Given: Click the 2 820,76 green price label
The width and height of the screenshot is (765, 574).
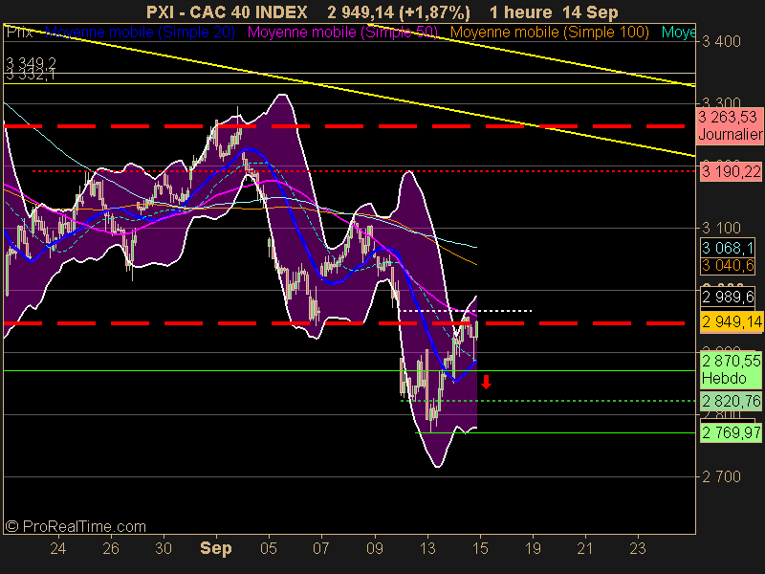Looking at the screenshot, I should point(732,401).
